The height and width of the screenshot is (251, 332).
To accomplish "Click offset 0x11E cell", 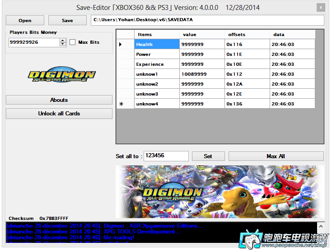I will coord(247,54).
